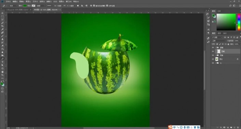Select the Ellipse shape tool

click(x=2, y=68)
